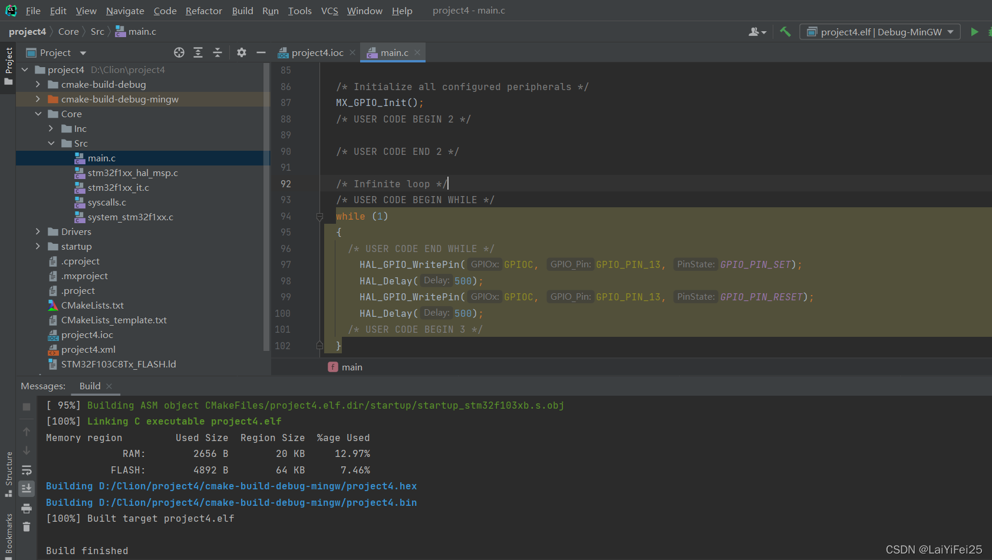Open Project panel settings gear
Screen dimensions: 992x560
[x=242, y=52]
